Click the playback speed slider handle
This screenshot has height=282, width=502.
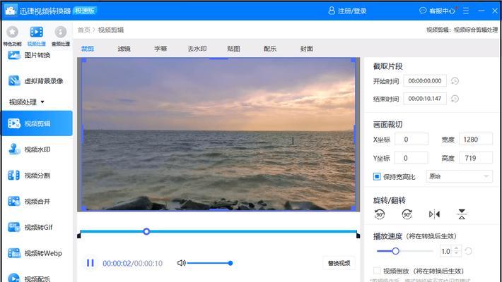(x=395, y=251)
